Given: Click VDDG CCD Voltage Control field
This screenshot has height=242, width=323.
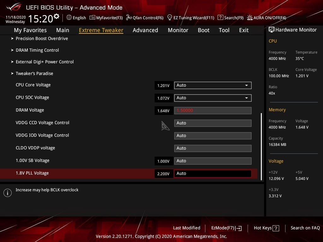Looking at the screenshot, I should tap(213, 123).
